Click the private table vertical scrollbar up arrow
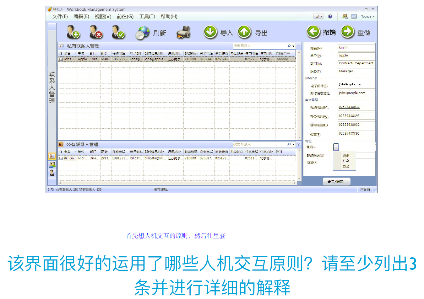This screenshot has width=424, height=299. click(299, 52)
